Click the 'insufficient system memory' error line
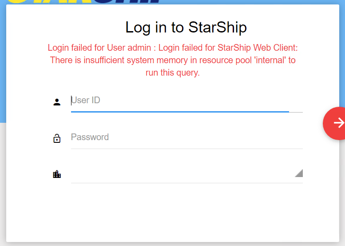This screenshot has height=246, width=345. (173, 60)
